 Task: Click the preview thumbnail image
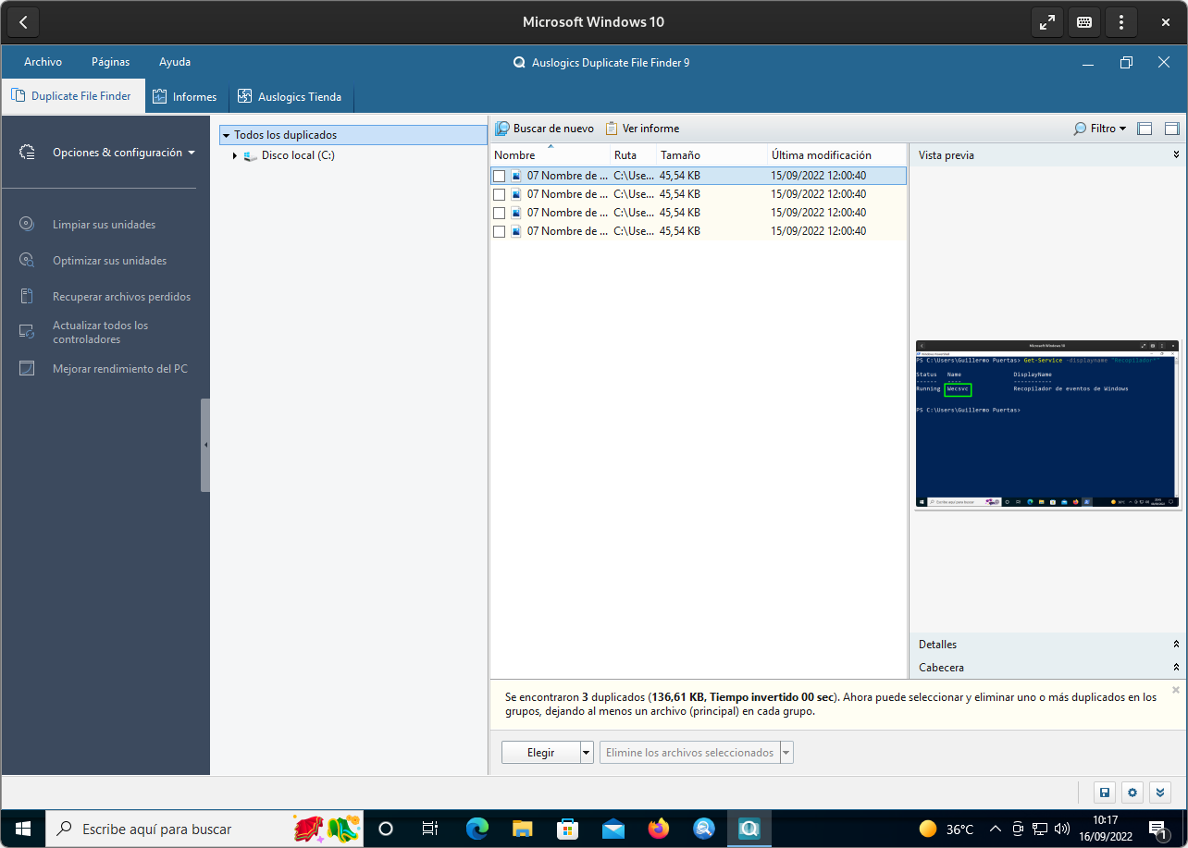coord(1047,424)
